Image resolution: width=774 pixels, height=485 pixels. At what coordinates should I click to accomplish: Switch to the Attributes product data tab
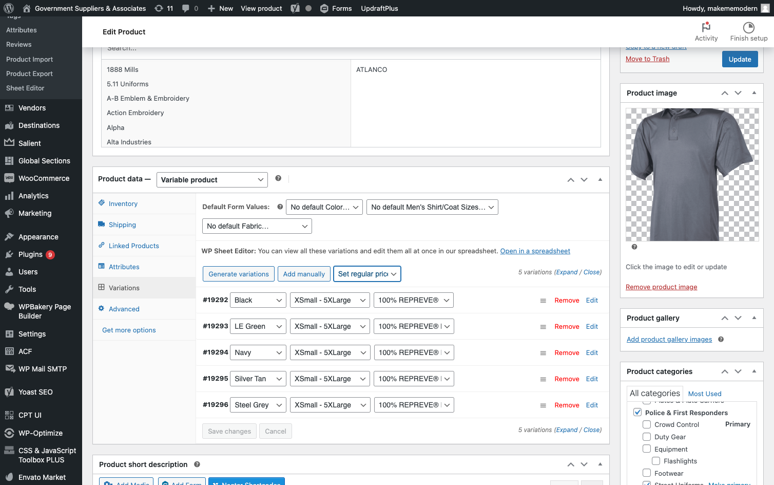(124, 267)
